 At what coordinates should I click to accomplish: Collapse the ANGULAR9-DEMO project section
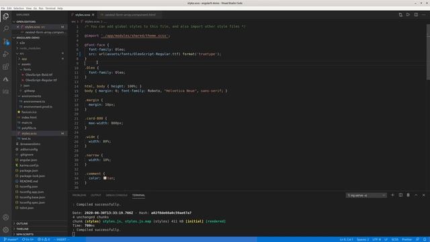tap(26, 38)
